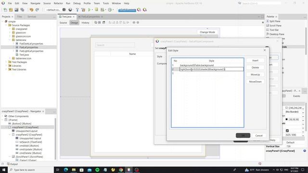Collapse the simple project node
The width and height of the screenshot is (308, 173).
coord(2,22)
